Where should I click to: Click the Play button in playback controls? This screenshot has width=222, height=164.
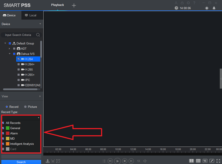pyautogui.click(x=117, y=161)
